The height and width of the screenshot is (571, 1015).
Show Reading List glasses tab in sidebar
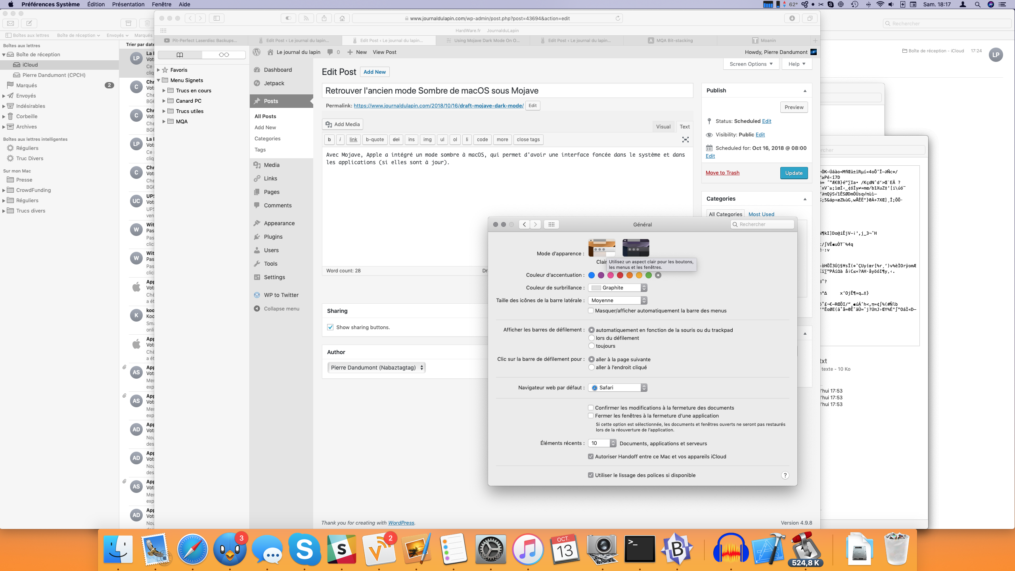point(224,55)
